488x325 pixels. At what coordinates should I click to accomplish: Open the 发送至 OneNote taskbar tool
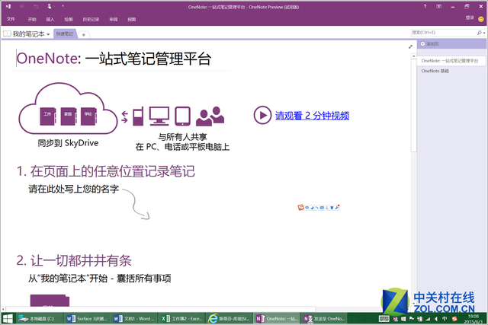(323, 318)
